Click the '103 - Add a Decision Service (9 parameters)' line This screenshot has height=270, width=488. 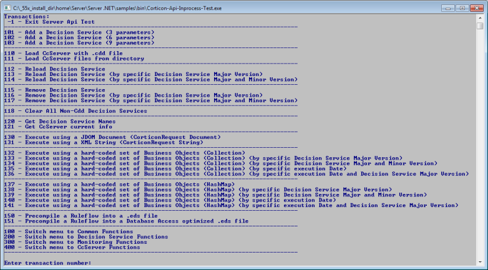click(79, 43)
